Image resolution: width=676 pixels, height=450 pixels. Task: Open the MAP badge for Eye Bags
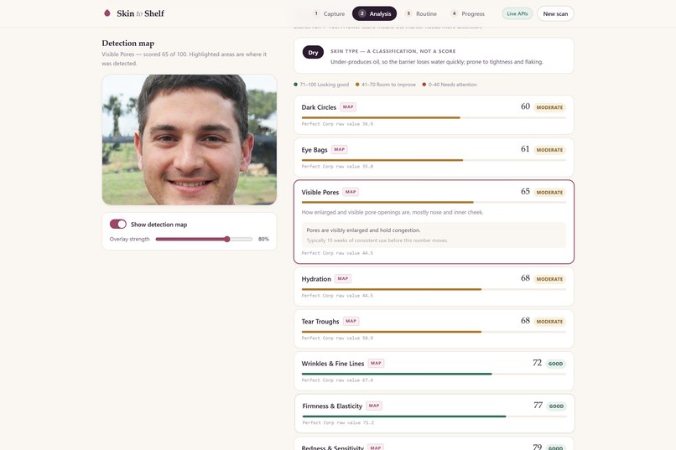(x=340, y=149)
